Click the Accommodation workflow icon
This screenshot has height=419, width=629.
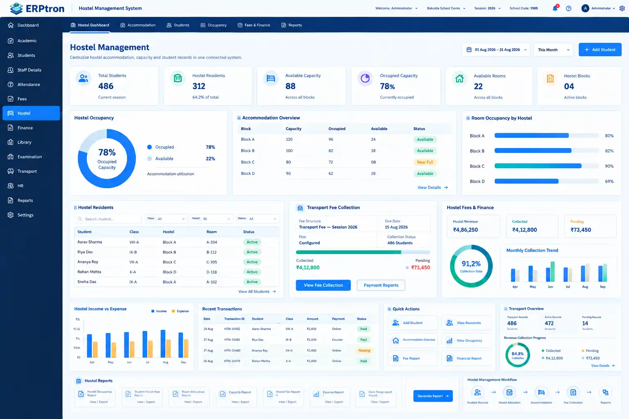pos(541,392)
